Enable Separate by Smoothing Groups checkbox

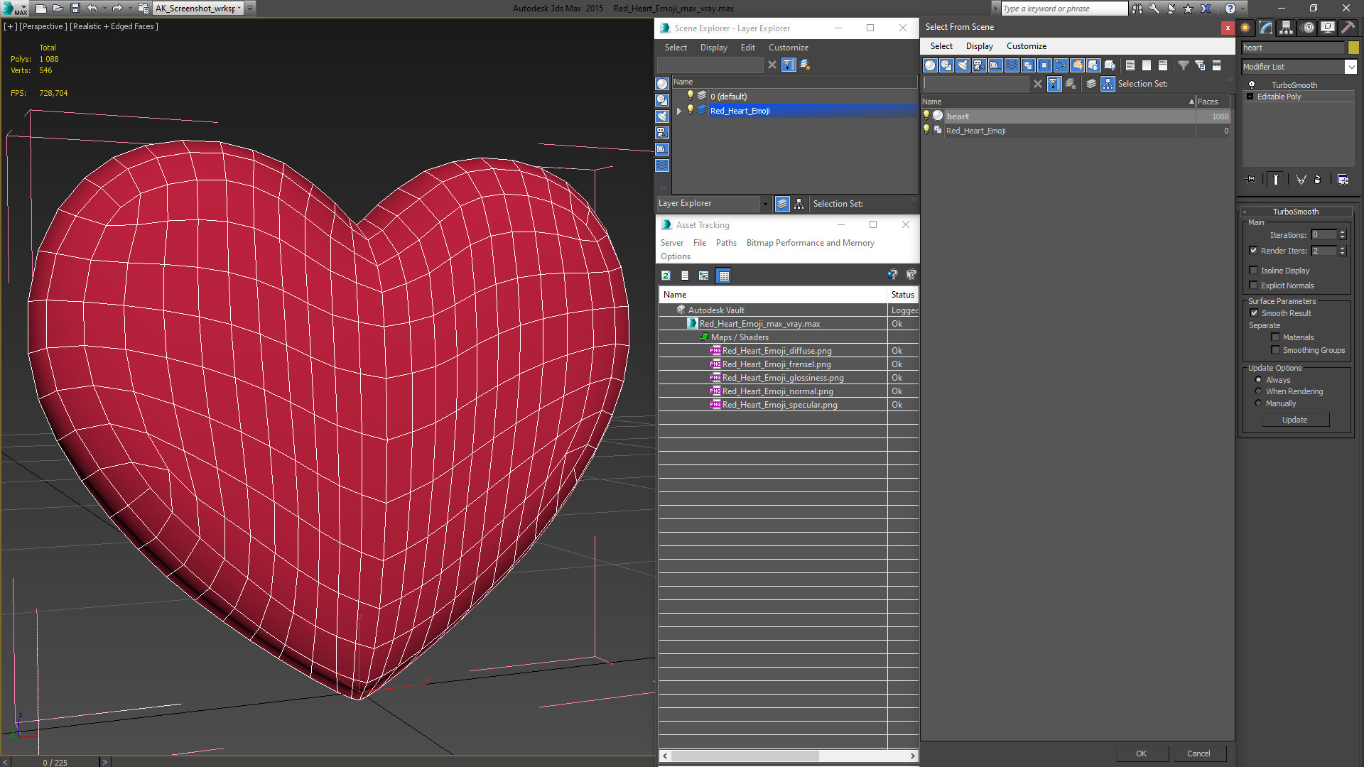tap(1275, 350)
